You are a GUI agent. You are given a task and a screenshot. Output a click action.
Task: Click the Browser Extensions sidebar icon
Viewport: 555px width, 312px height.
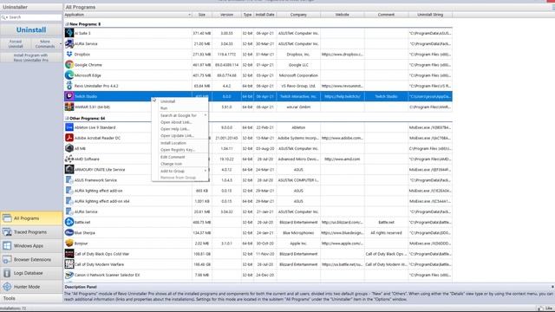[7, 259]
